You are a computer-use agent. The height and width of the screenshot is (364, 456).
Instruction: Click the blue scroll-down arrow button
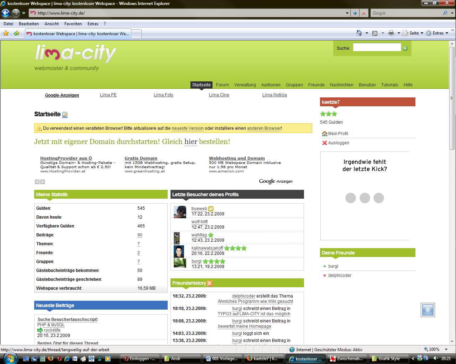tap(428, 310)
